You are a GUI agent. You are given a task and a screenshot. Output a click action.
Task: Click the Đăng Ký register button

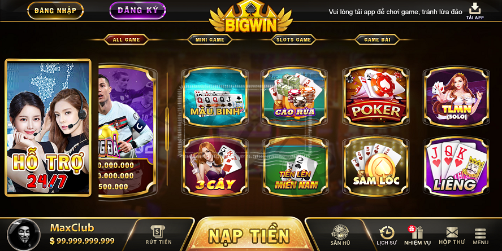tap(138, 11)
